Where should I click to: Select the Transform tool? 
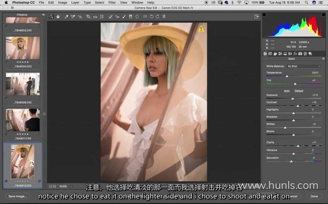point(102,16)
